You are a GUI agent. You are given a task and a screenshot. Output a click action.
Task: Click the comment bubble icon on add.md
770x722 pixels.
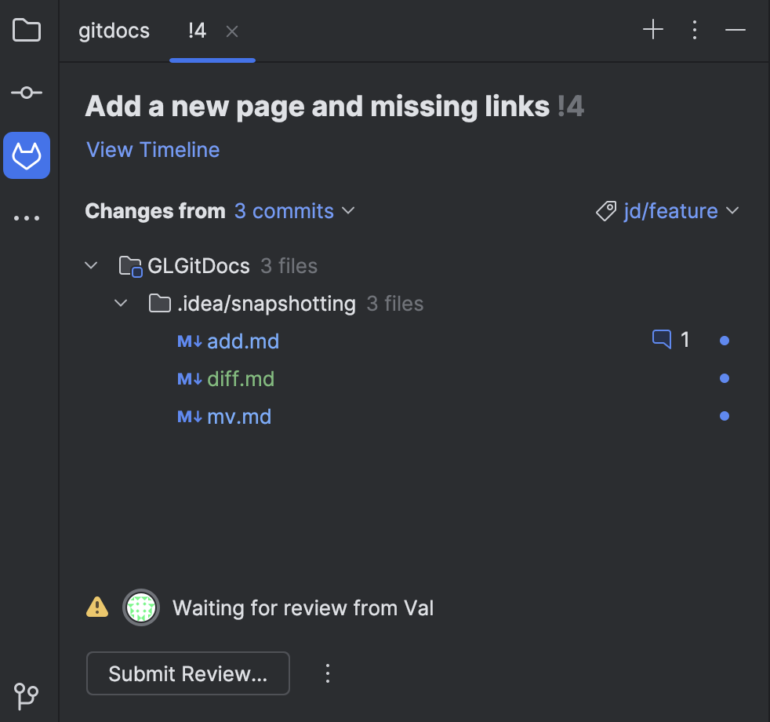click(662, 339)
